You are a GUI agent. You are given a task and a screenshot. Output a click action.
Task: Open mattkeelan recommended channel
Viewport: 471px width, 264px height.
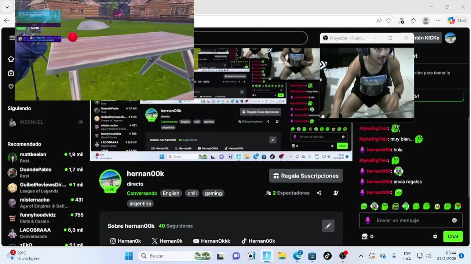coord(45,157)
